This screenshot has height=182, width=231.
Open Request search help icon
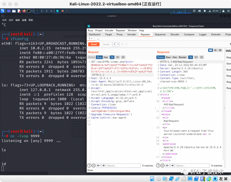tap(89, 166)
